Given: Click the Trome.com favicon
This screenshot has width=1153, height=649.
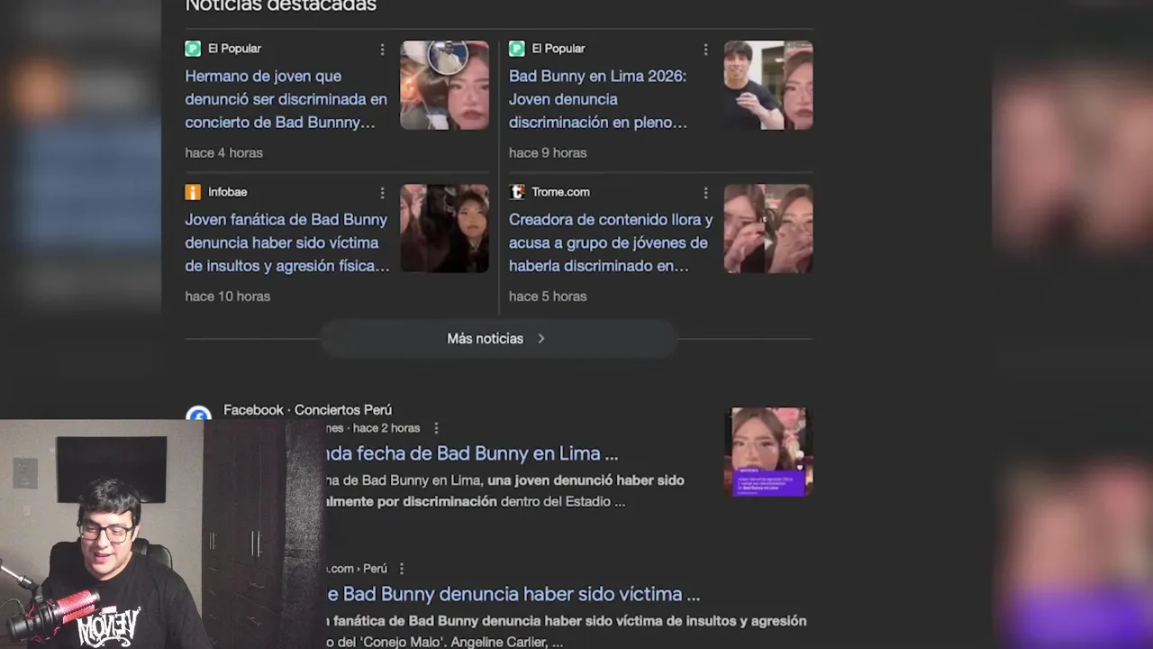Looking at the screenshot, I should click(516, 192).
